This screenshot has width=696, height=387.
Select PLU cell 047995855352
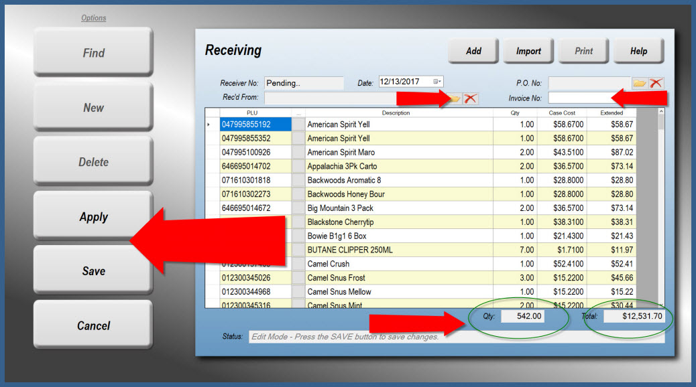[255, 139]
